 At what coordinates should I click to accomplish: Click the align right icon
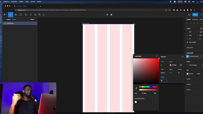coord(194,23)
